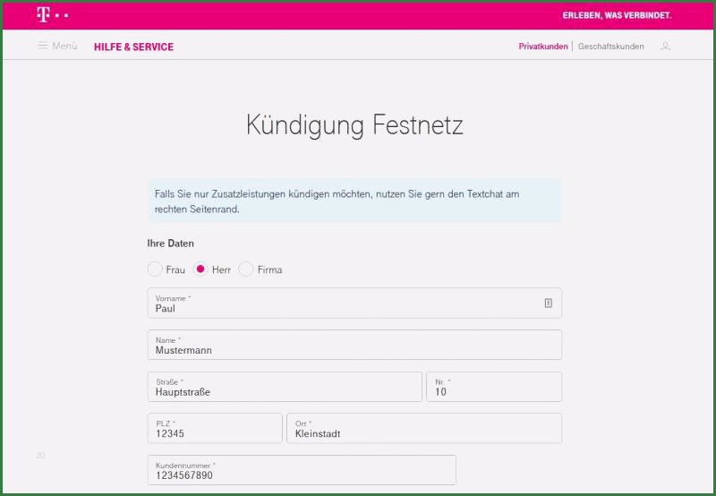Select the Firma radio button

(x=245, y=269)
